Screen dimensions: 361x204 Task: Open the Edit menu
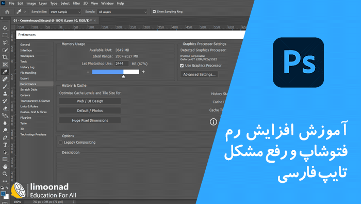[x=21, y=3]
